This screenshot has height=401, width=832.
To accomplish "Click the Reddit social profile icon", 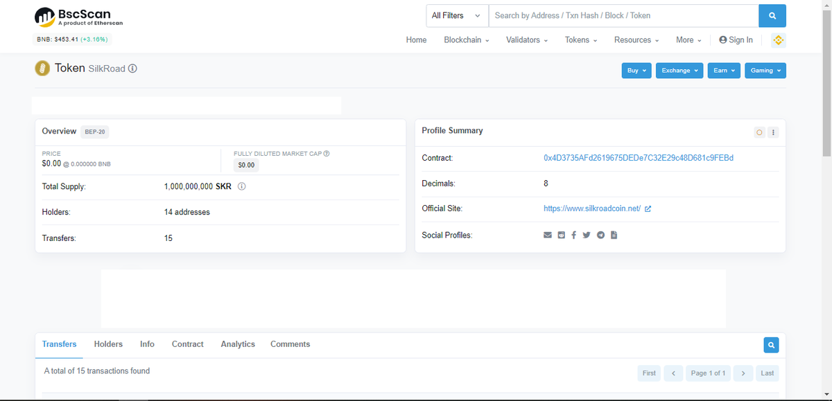I will tap(562, 235).
